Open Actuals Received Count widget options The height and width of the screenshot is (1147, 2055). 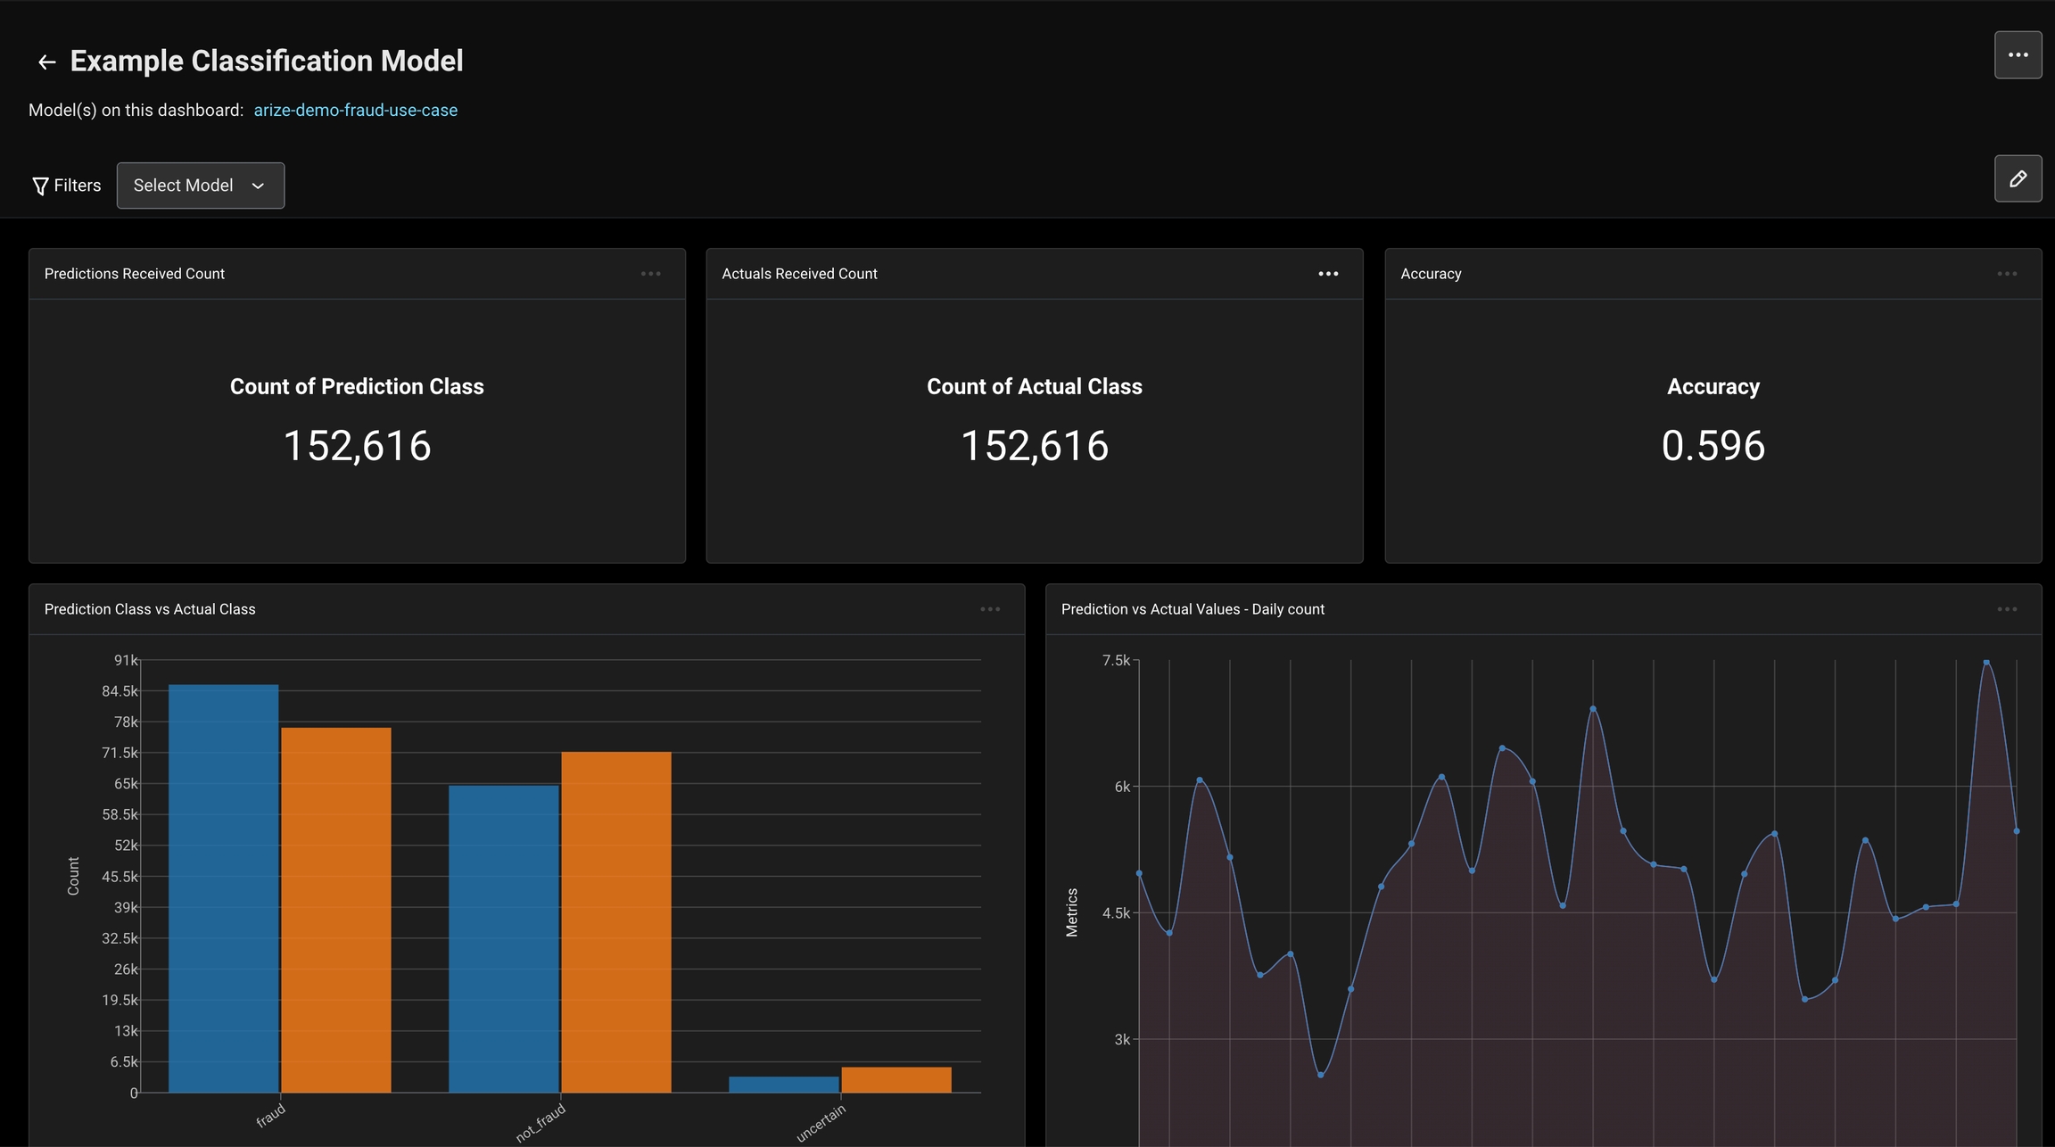(1328, 274)
